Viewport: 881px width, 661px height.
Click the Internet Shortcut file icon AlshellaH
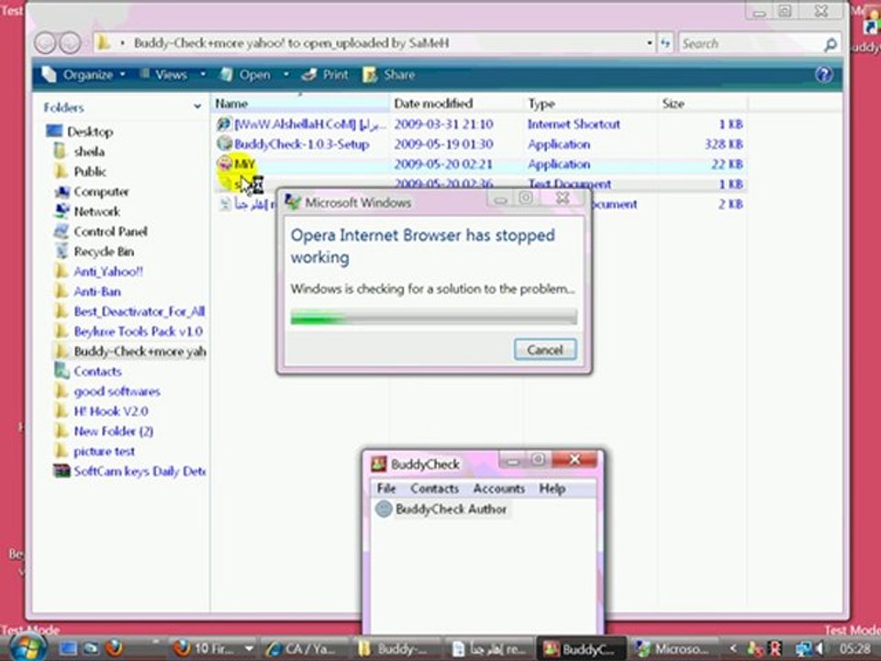224,124
